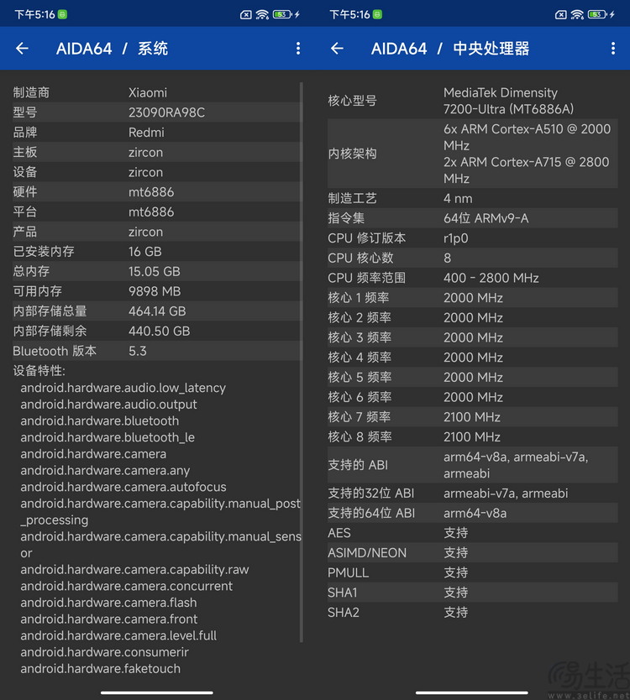The width and height of the screenshot is (630, 700).
Task: Tap the right screen home gesture bar
Action: point(472,692)
